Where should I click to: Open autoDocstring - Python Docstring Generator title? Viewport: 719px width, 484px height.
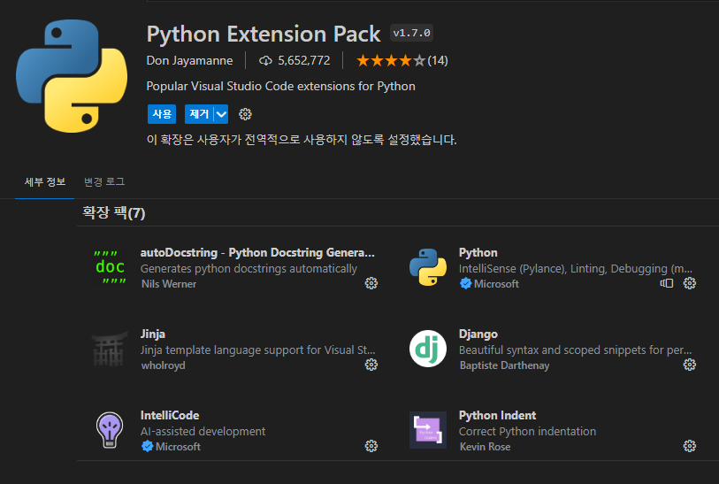click(257, 253)
